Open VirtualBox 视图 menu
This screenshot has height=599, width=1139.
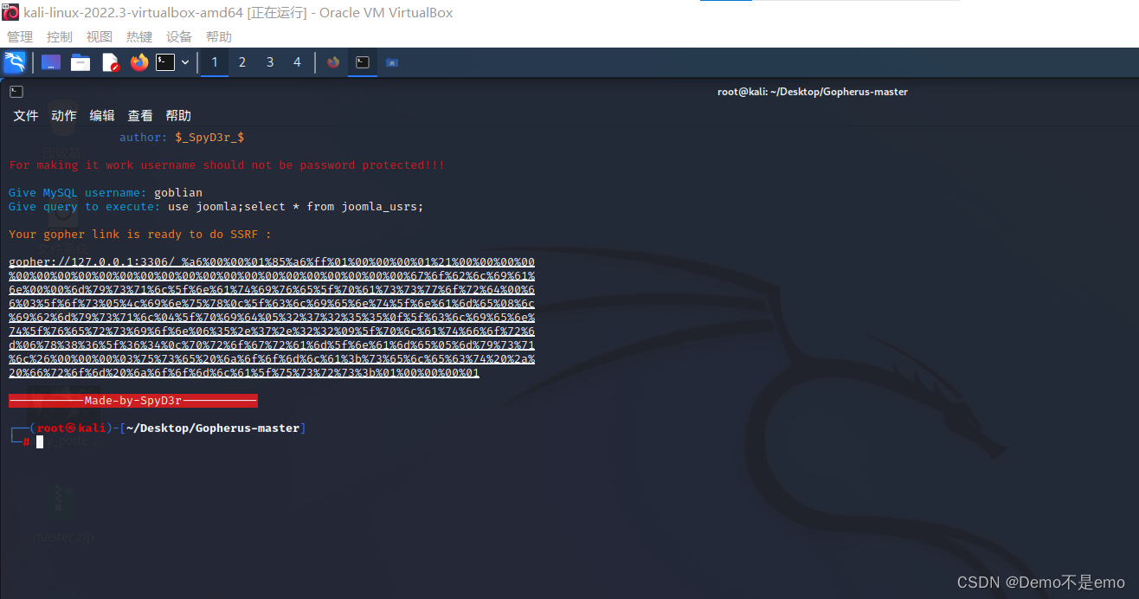click(100, 37)
